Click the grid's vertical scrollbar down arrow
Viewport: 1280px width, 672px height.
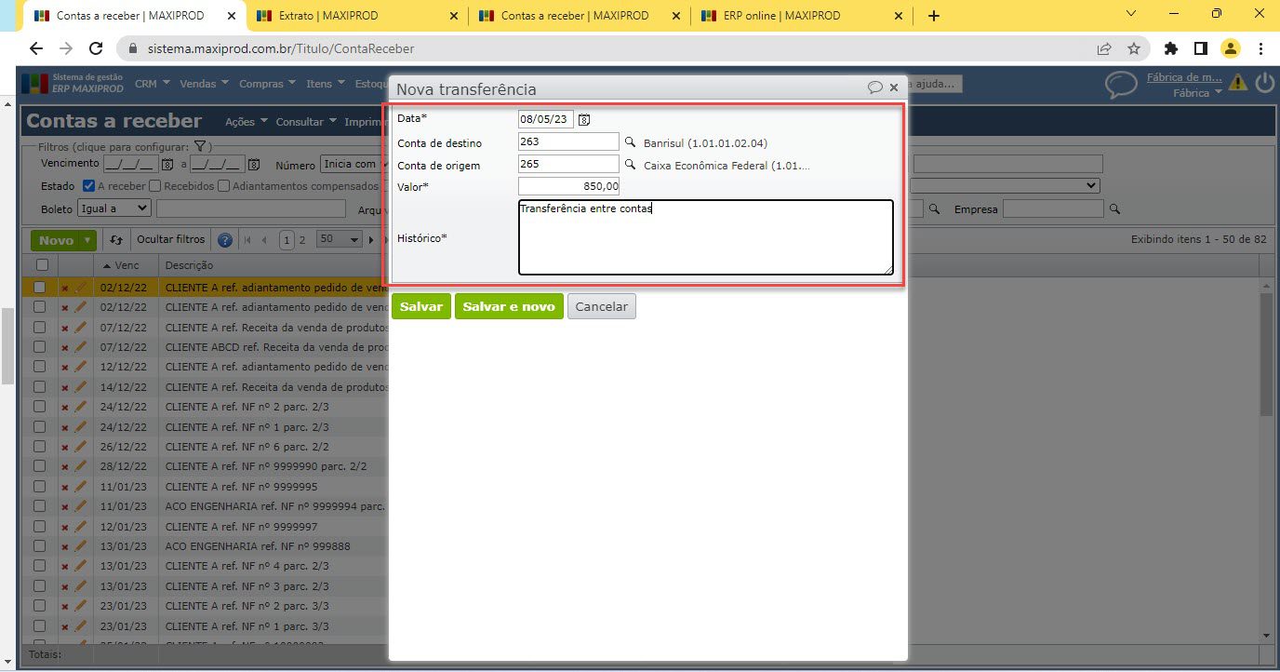click(x=1266, y=635)
